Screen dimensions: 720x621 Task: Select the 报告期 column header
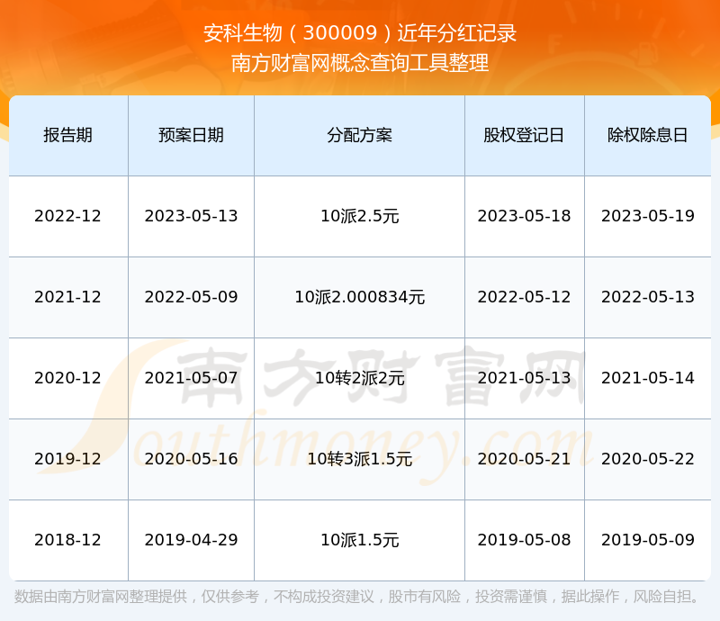click(x=68, y=135)
